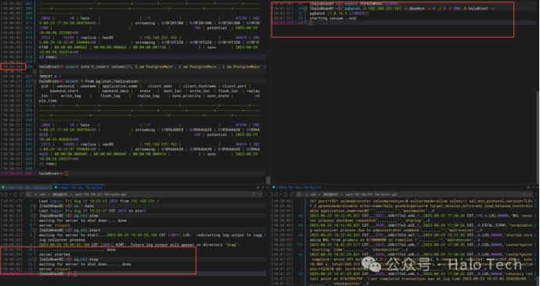Collapse fold marker at first pg_ctl stop line

pyautogui.click(x=34, y=216)
